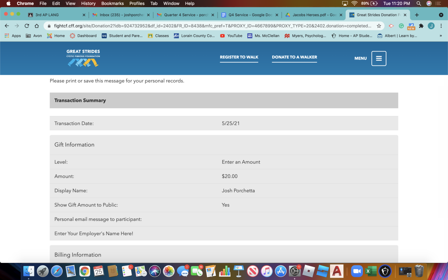
Task: Open the Photos app in the dock
Action: [x=169, y=271]
